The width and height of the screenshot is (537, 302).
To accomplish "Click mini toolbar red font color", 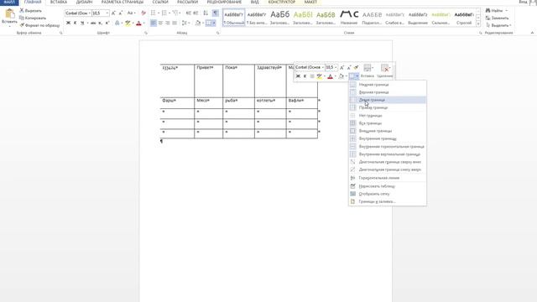I will click(330, 76).
